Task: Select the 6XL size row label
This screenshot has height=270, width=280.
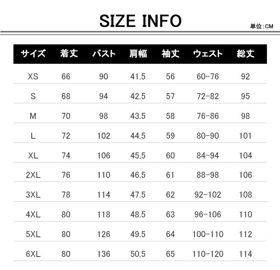Action: (33, 254)
